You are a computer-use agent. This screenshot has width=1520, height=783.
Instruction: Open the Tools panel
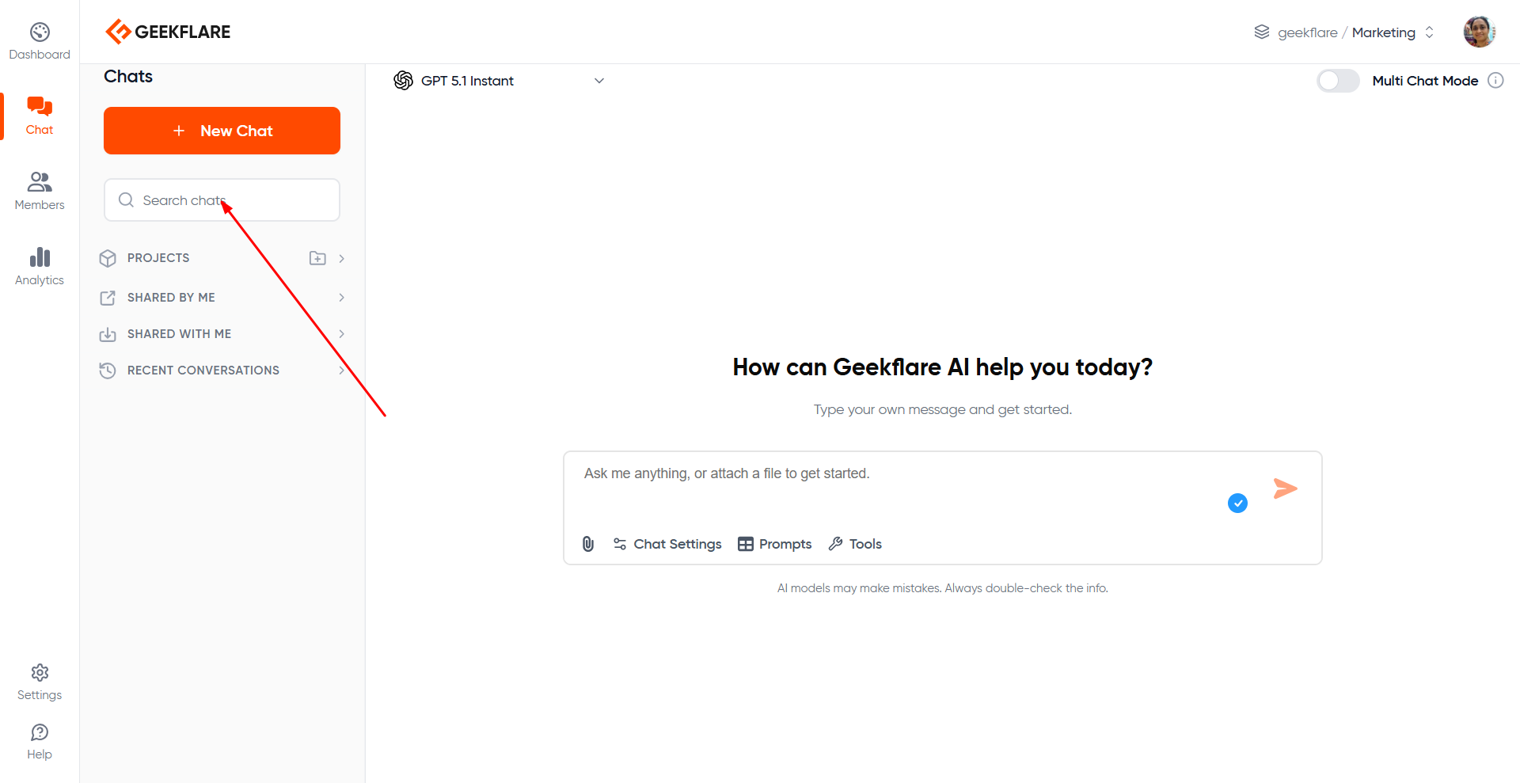pyautogui.click(x=854, y=544)
